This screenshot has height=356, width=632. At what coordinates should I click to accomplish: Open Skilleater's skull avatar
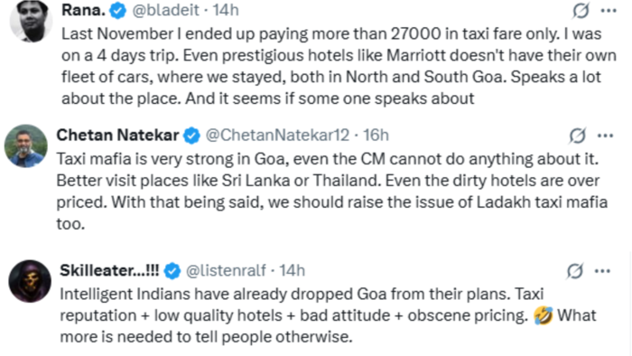pos(30,281)
